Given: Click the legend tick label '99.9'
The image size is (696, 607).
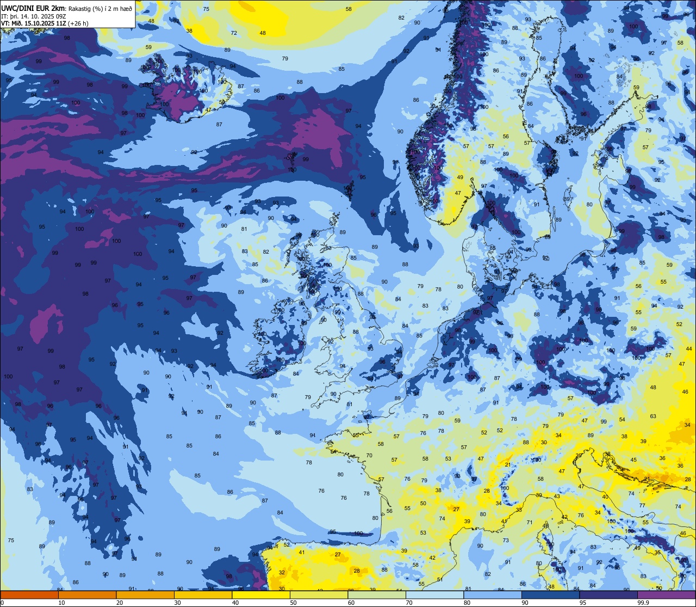Looking at the screenshot, I should tap(643, 603).
